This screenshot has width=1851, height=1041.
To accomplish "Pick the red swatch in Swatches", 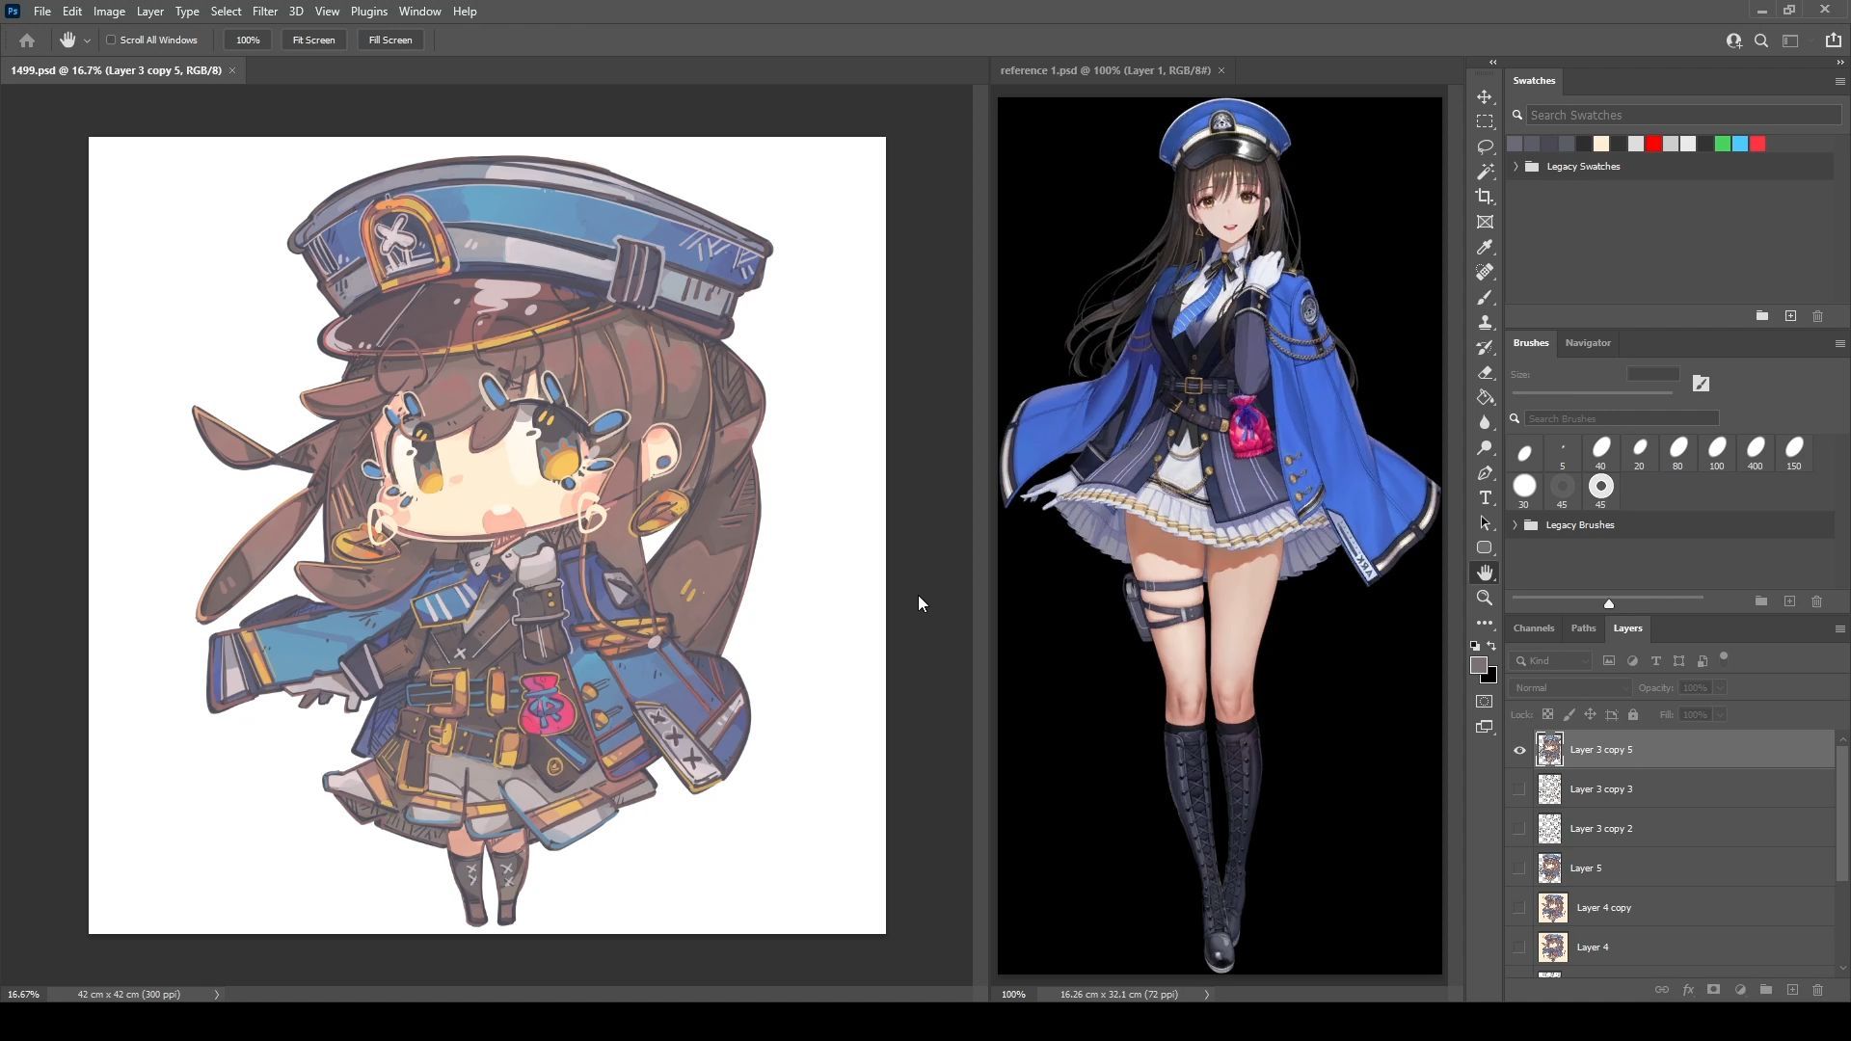I will (x=1653, y=144).
